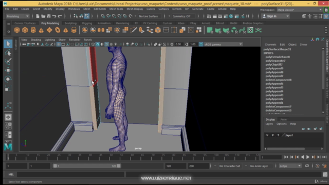Click the Extrude shelf icon
329x185 pixels.
[142, 30]
